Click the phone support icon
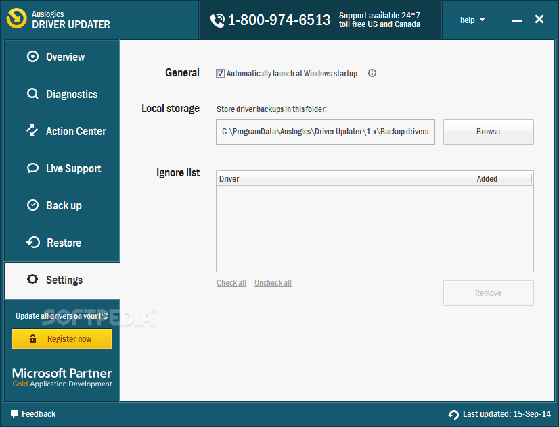Image resolution: width=559 pixels, height=427 pixels. coord(217,20)
